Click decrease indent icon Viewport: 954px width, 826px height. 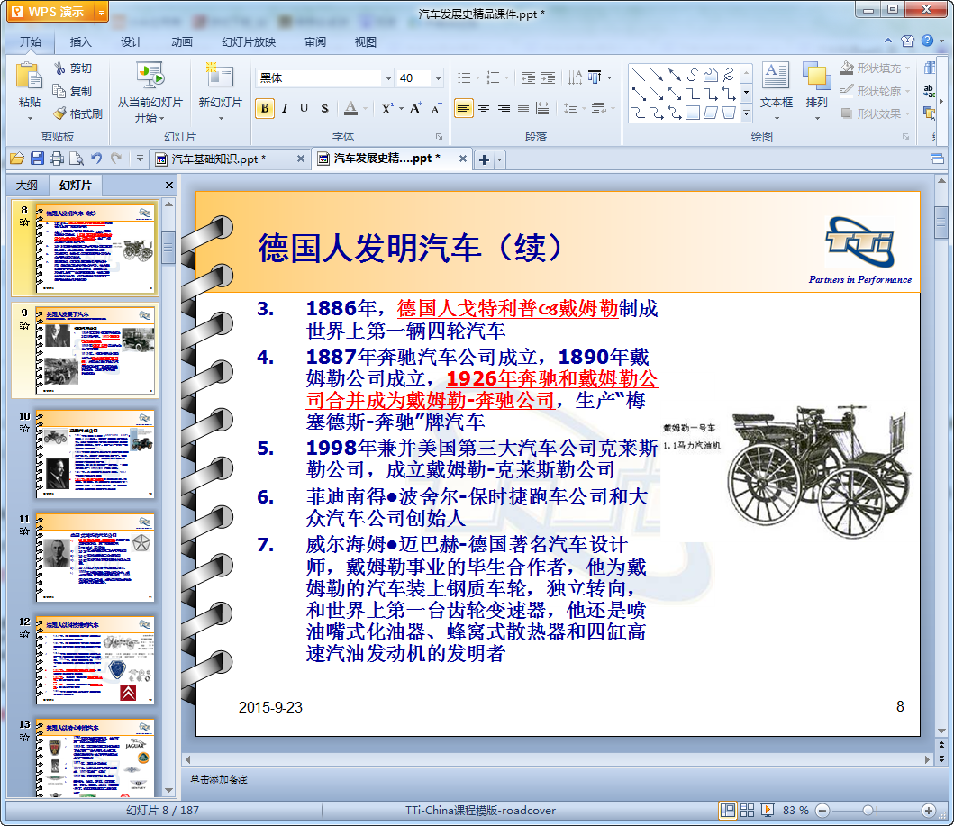[528, 77]
